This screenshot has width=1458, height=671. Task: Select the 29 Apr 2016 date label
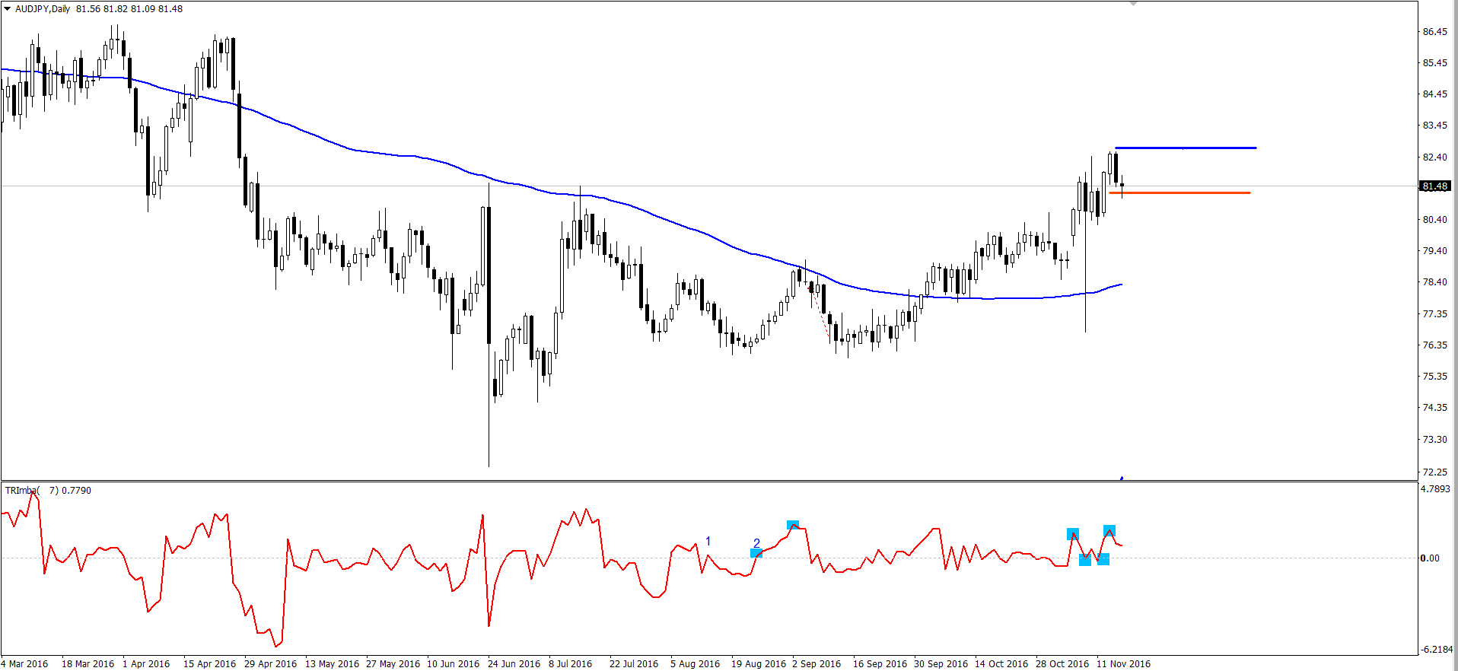point(271,664)
